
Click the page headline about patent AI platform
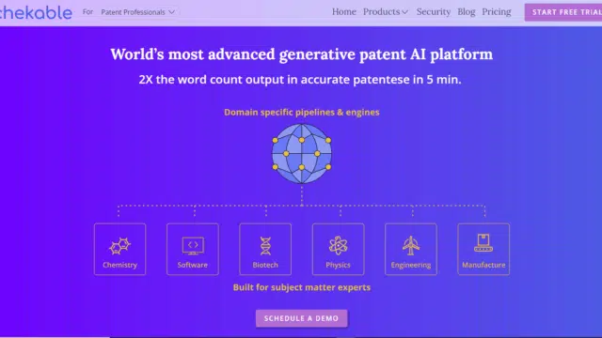point(301,54)
